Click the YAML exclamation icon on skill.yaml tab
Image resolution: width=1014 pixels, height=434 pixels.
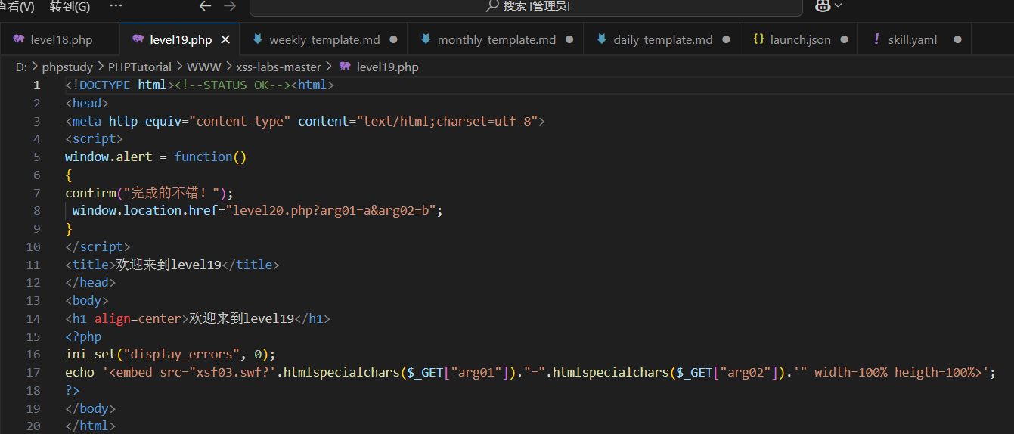[x=876, y=39]
